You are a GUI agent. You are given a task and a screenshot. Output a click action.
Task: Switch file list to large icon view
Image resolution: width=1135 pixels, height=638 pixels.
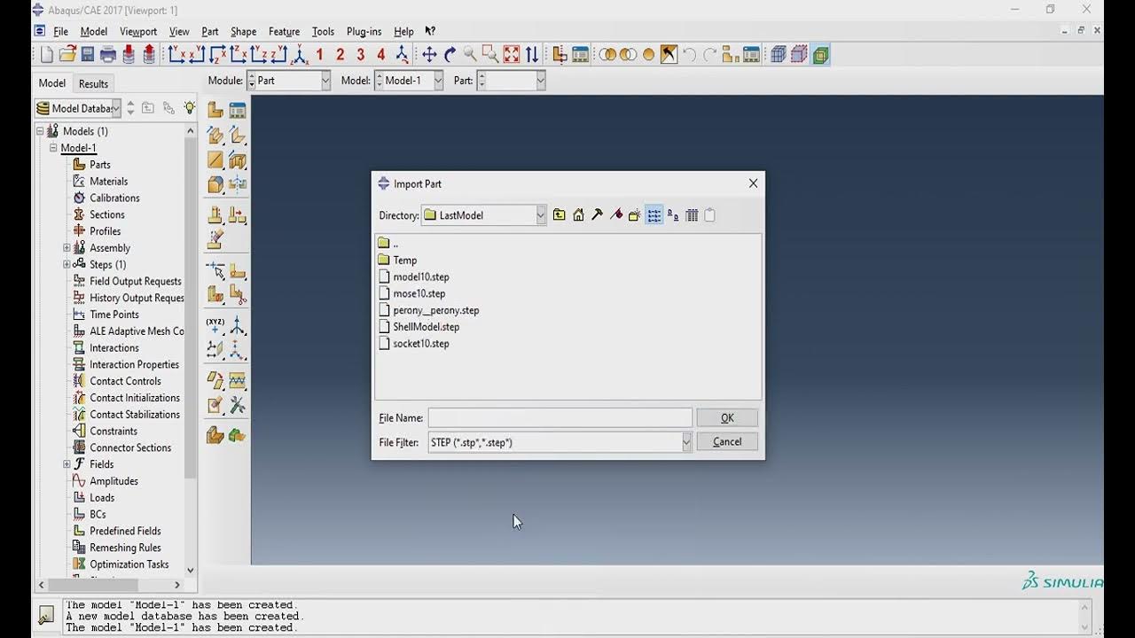(673, 215)
